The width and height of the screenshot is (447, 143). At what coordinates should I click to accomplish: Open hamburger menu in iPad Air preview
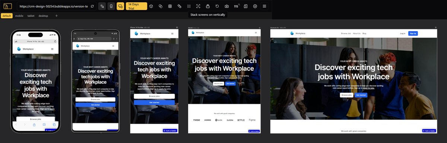click(256, 33)
